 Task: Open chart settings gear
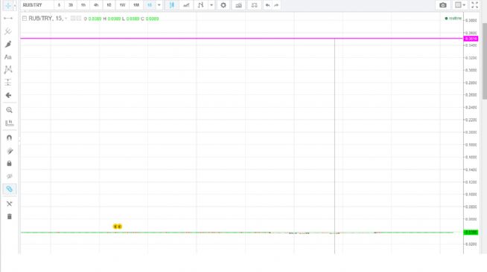pos(223,5)
